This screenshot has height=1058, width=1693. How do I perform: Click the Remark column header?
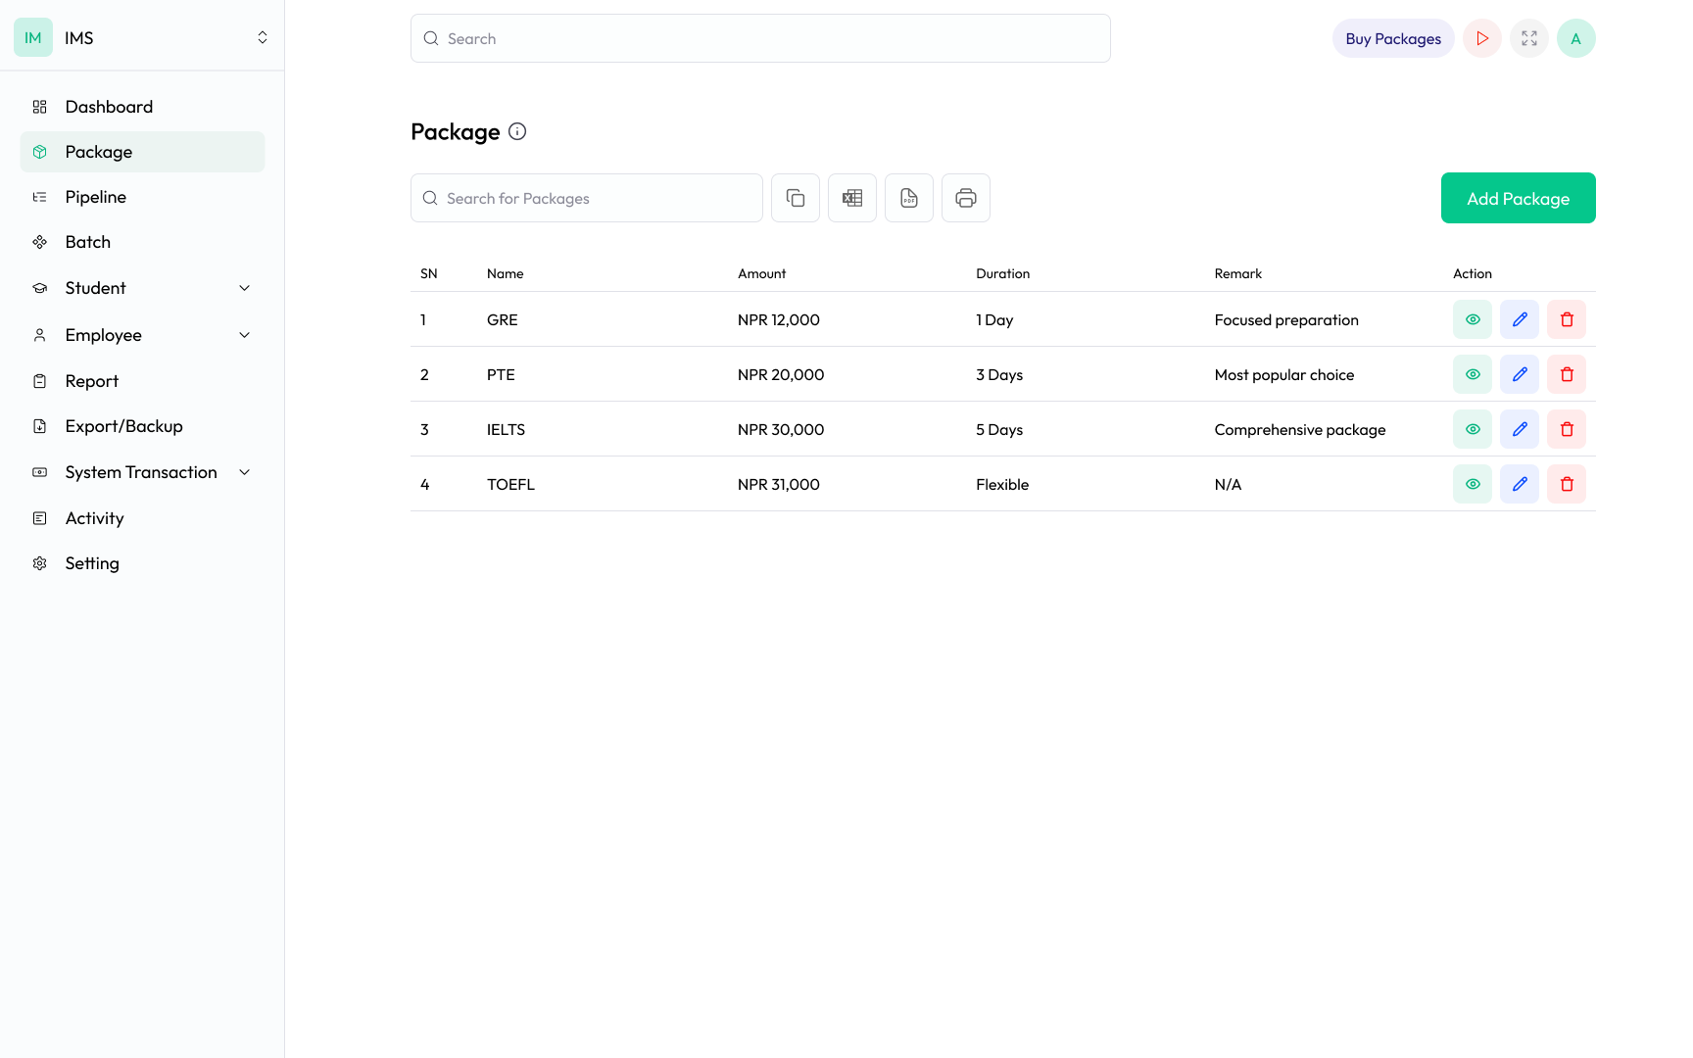1238,273
